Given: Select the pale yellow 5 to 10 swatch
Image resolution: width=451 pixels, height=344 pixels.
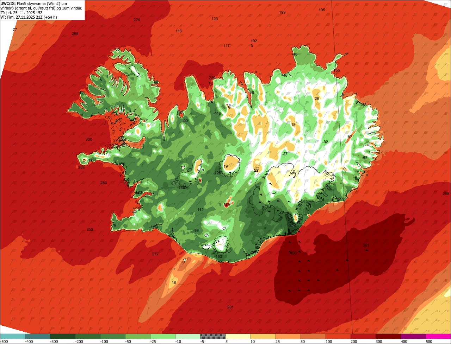Looking at the screenshot, I should click(238, 336).
